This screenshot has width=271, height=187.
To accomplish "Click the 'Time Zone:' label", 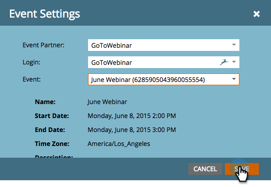I will (52, 144).
